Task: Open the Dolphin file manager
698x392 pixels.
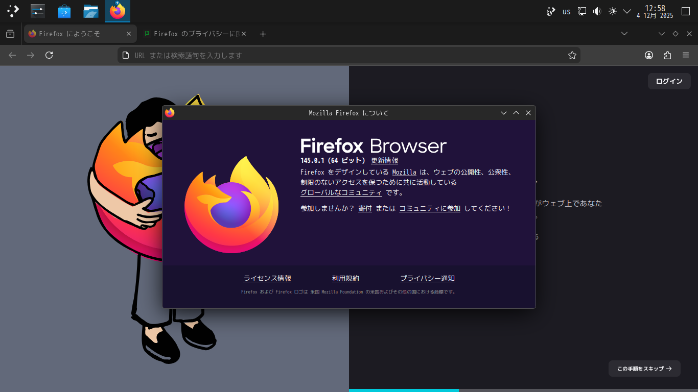Action: (x=91, y=11)
